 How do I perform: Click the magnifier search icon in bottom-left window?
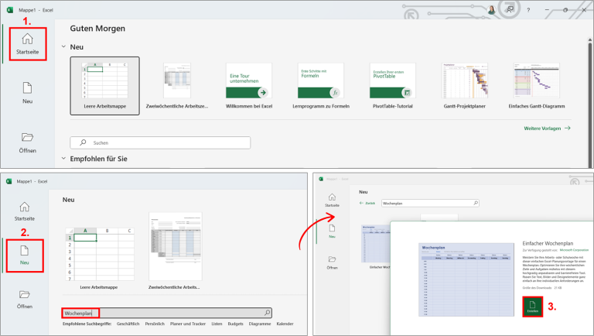click(267, 313)
